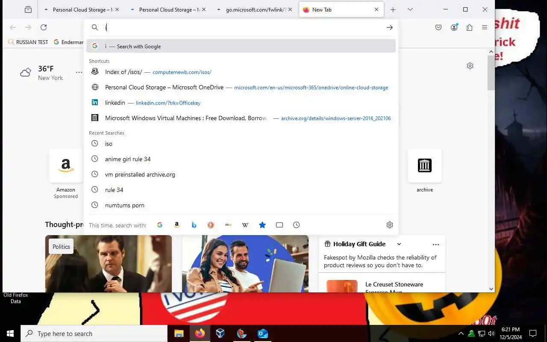547x342 pixels.
Task: Open Personal Cloud Storage OneDrive suggestion
Action: (241, 87)
